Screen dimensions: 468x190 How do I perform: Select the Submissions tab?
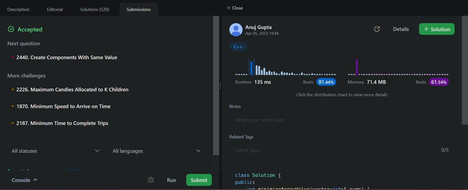tap(138, 9)
